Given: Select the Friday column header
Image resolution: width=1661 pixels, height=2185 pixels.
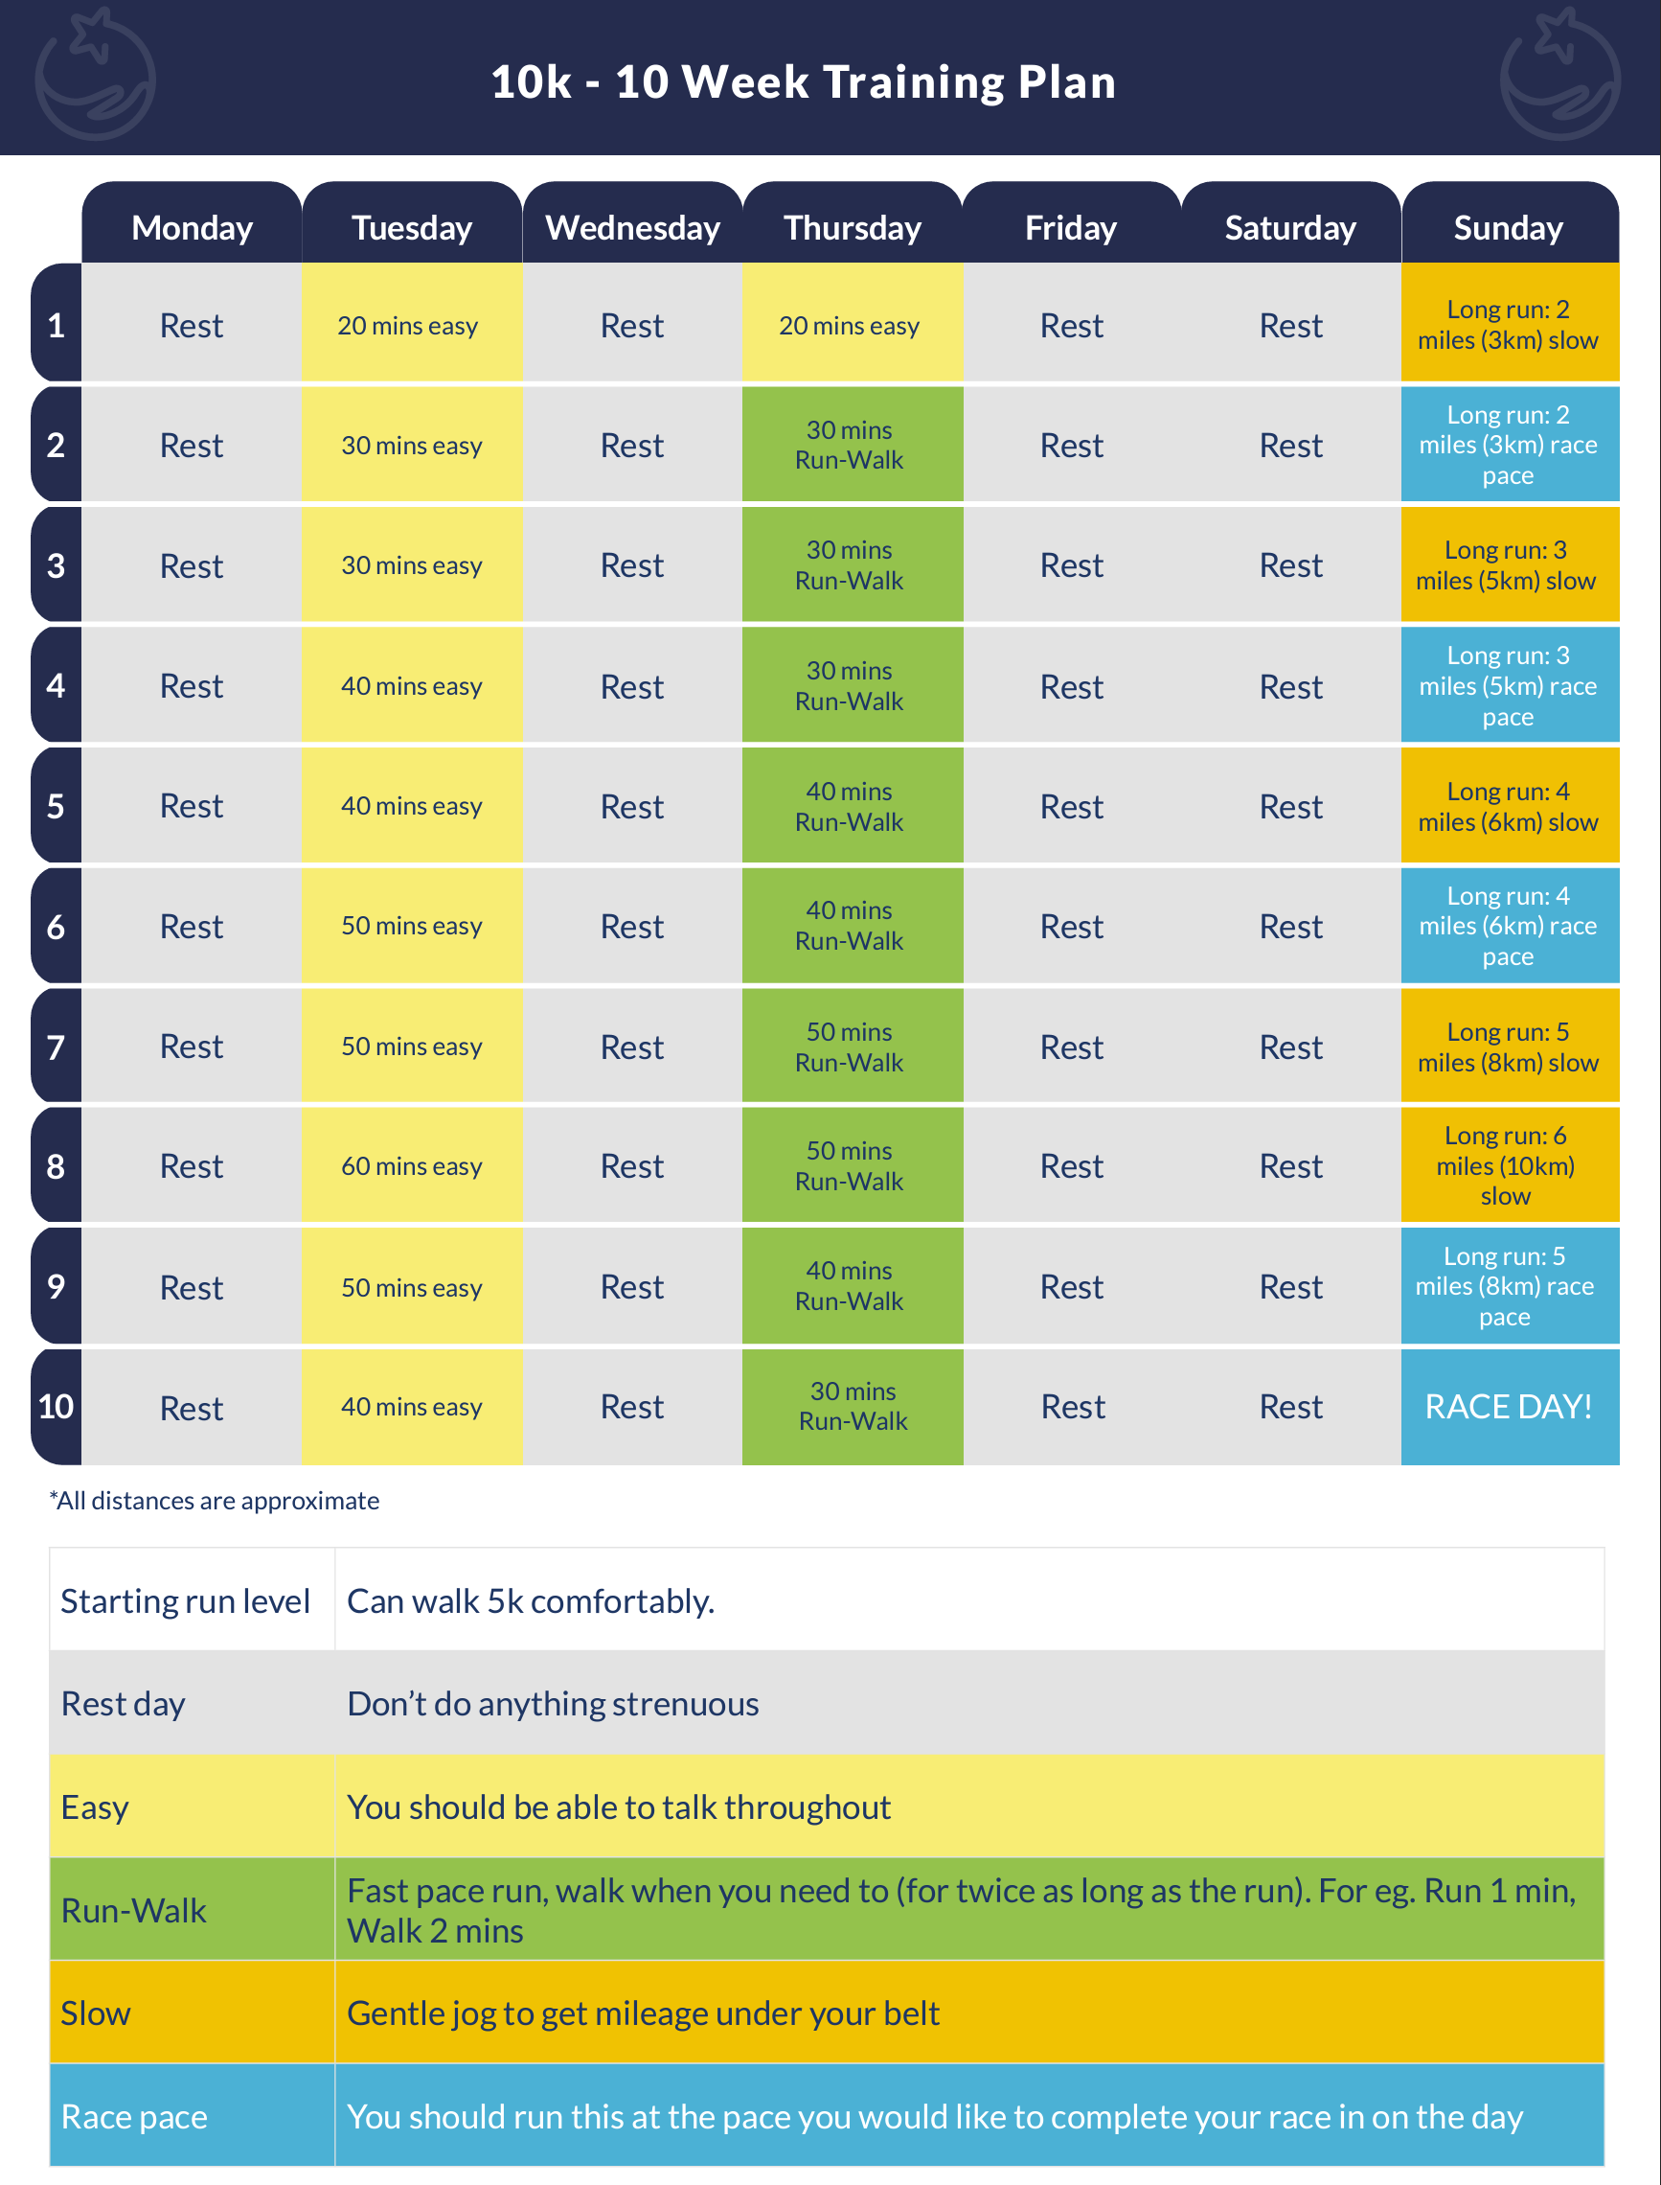Looking at the screenshot, I should coord(1071,227).
